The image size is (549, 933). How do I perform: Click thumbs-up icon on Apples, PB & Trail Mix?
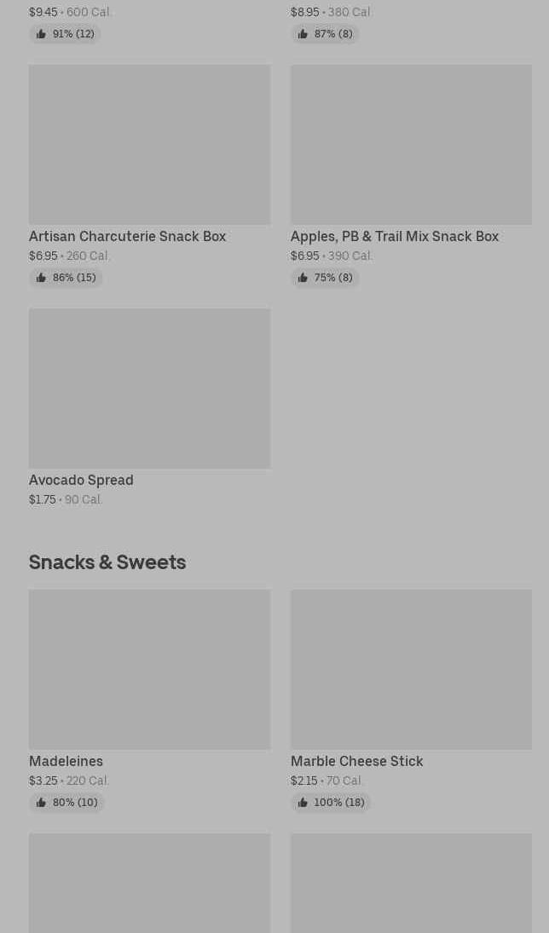point(303,278)
